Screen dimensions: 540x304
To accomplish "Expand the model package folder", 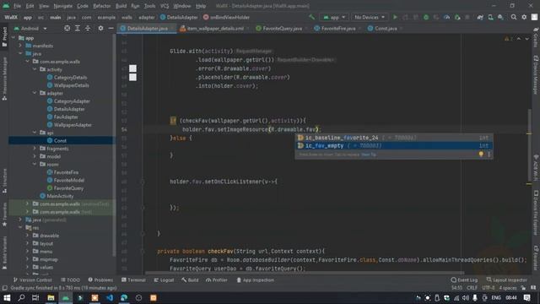I will [x=35, y=156].
